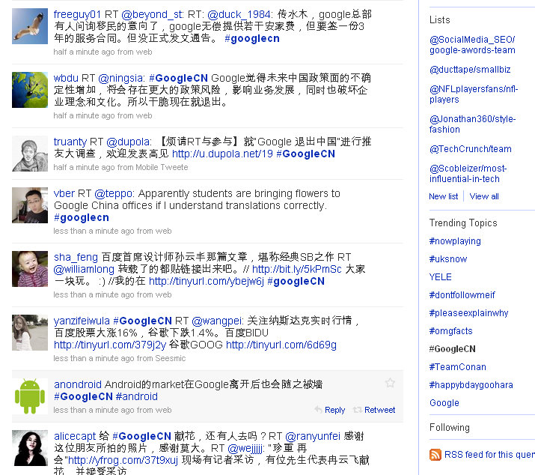Select #dontfollowmeif trending topic
The height and width of the screenshot is (475, 535).
(x=462, y=295)
